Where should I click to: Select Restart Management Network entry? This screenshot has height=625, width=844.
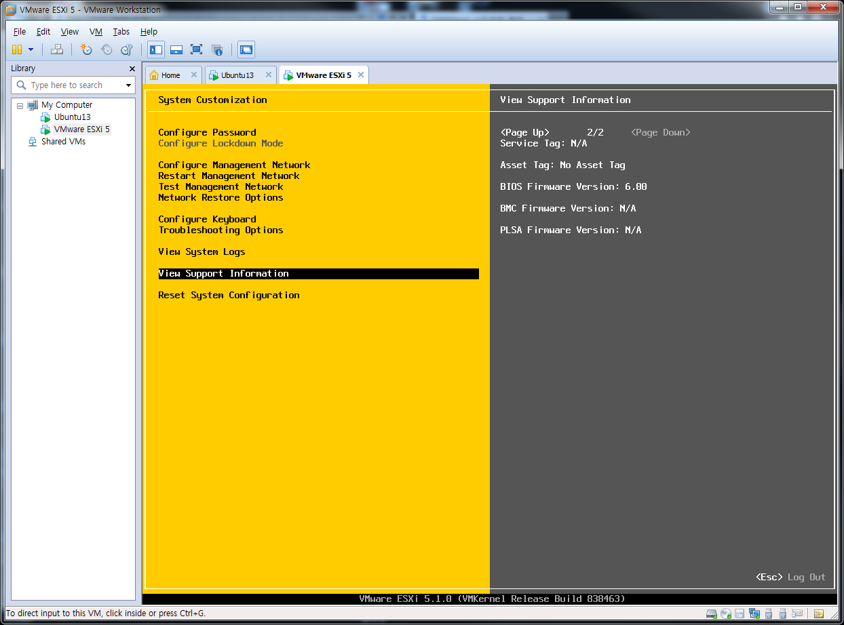[x=229, y=176]
